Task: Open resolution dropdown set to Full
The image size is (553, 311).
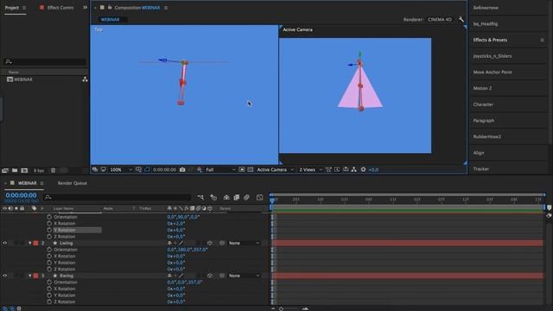Action: point(220,169)
